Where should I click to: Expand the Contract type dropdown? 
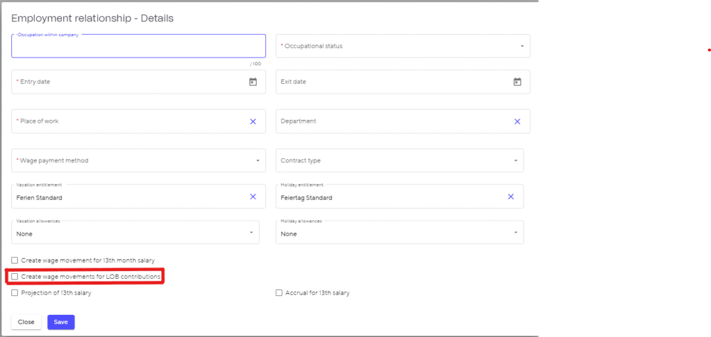[x=399, y=161]
